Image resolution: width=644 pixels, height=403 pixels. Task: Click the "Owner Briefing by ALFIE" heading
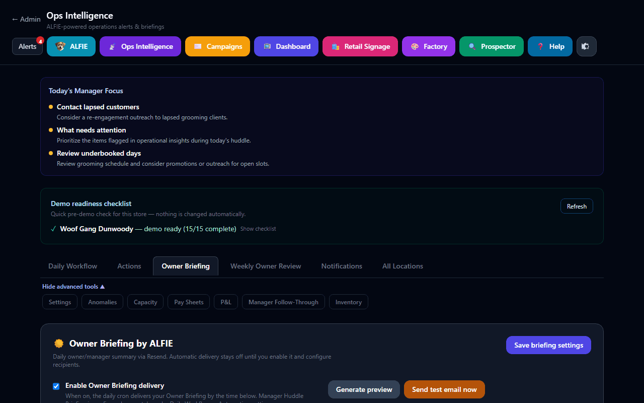point(121,344)
